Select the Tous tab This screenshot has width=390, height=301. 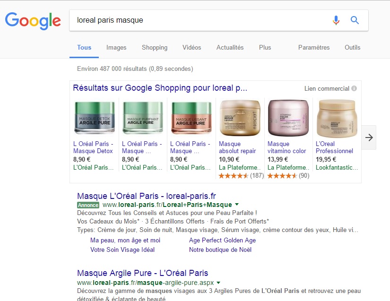pos(84,47)
